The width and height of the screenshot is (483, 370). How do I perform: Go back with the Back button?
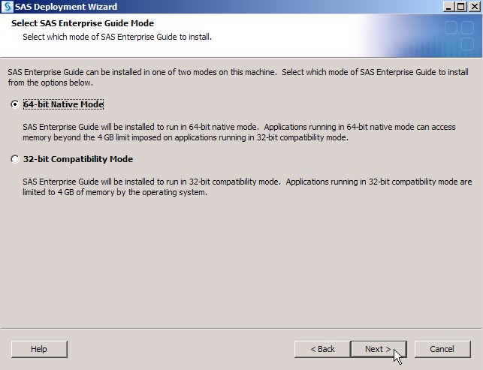click(322, 349)
